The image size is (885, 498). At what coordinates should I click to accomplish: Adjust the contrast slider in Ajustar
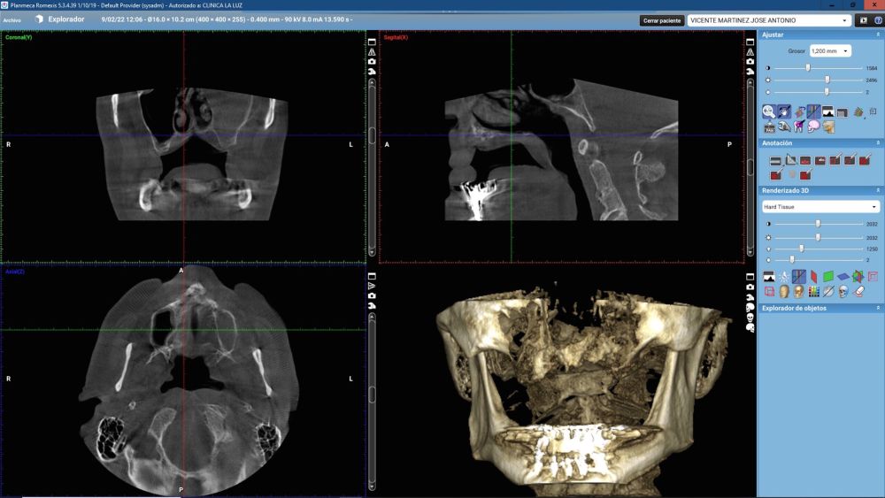[808, 68]
